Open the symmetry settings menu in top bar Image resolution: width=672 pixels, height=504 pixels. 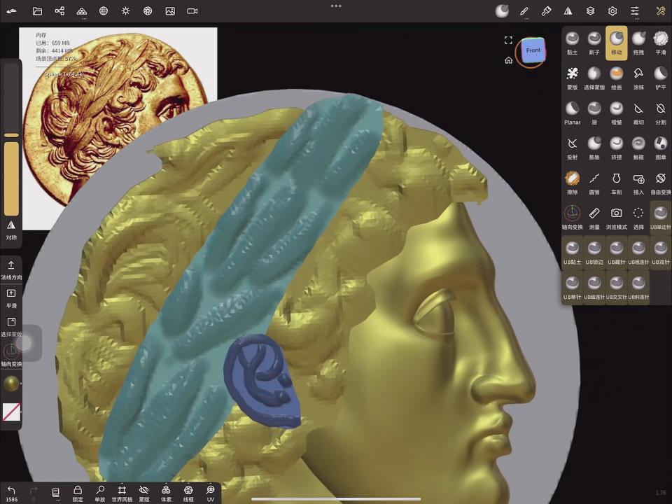point(568,11)
